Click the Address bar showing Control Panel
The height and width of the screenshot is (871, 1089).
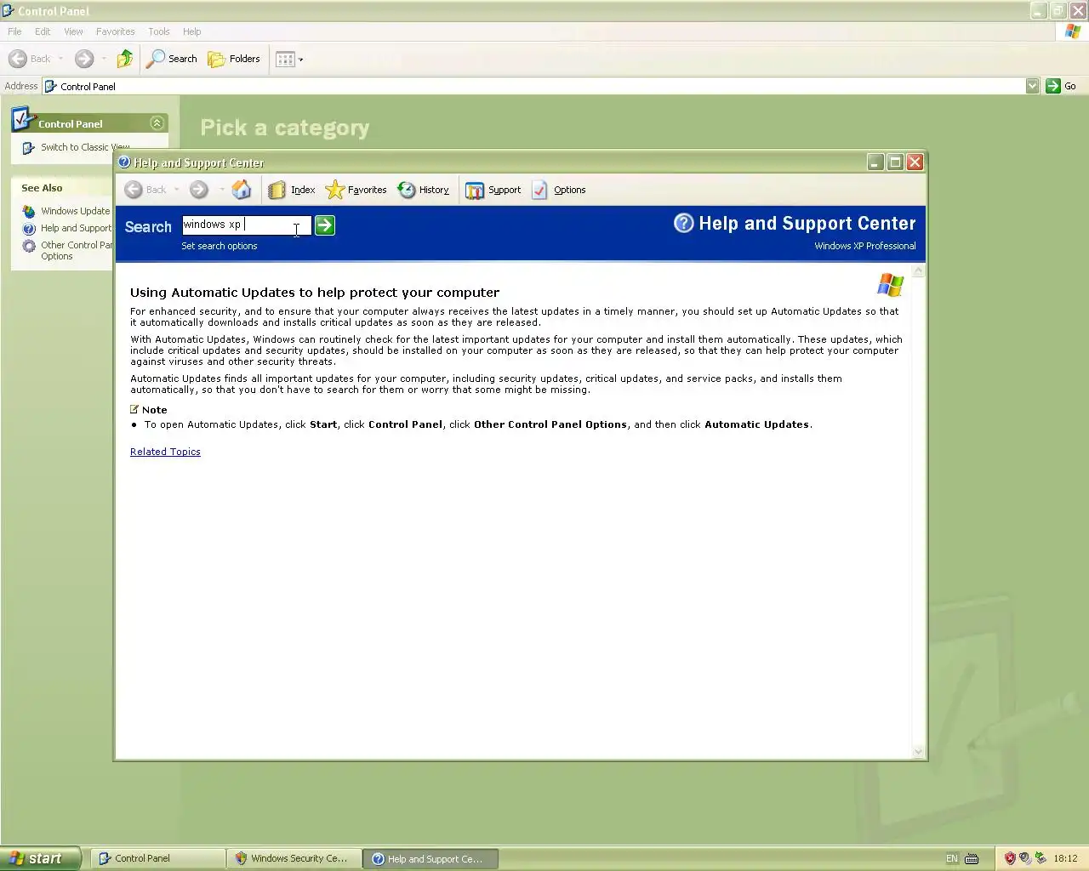pyautogui.click(x=534, y=86)
